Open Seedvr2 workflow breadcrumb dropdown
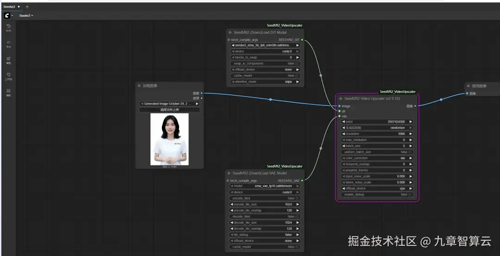The height and width of the screenshot is (256, 500). click(26, 15)
